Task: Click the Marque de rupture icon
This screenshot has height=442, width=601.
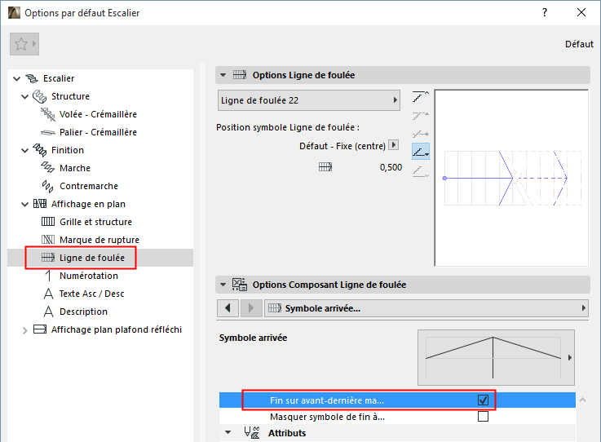Action: (48, 240)
